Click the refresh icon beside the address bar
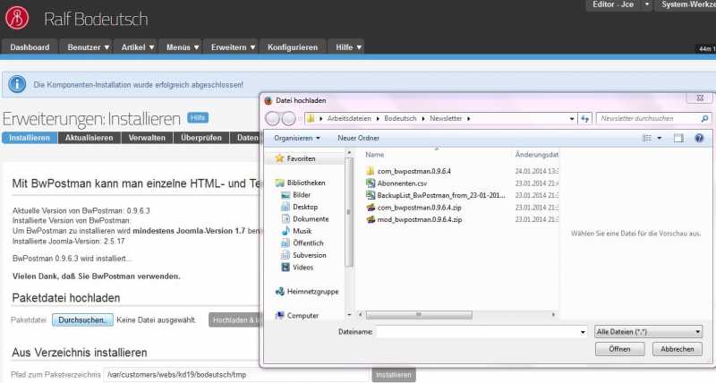Viewport: 716px width, 383px height. (584, 118)
